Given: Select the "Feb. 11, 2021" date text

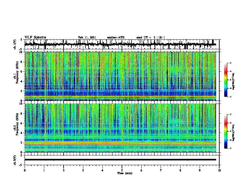Looking at the screenshot, I should 87,37.
